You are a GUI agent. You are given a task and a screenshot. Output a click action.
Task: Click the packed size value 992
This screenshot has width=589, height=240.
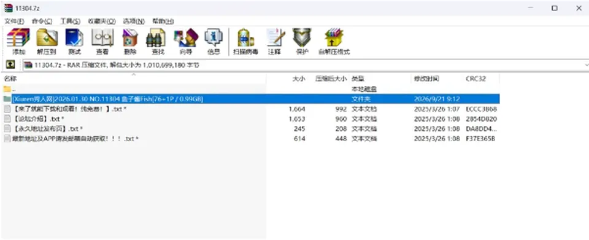point(341,109)
